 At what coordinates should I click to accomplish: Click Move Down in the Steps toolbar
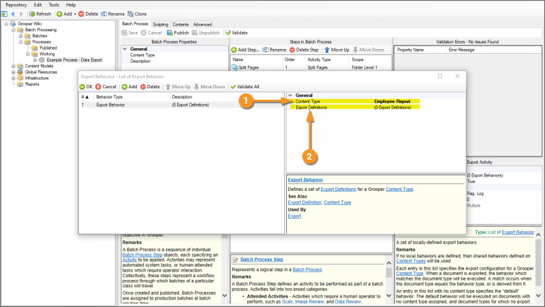point(368,50)
